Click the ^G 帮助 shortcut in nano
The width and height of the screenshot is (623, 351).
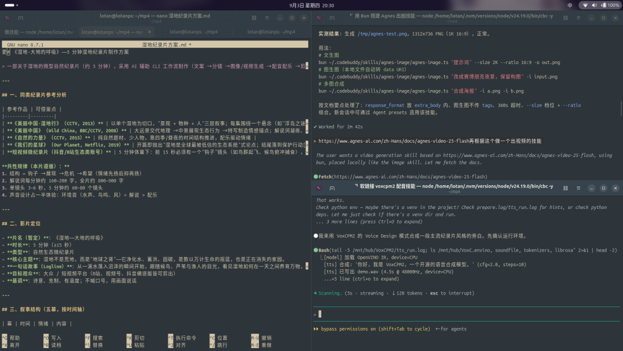(11, 338)
